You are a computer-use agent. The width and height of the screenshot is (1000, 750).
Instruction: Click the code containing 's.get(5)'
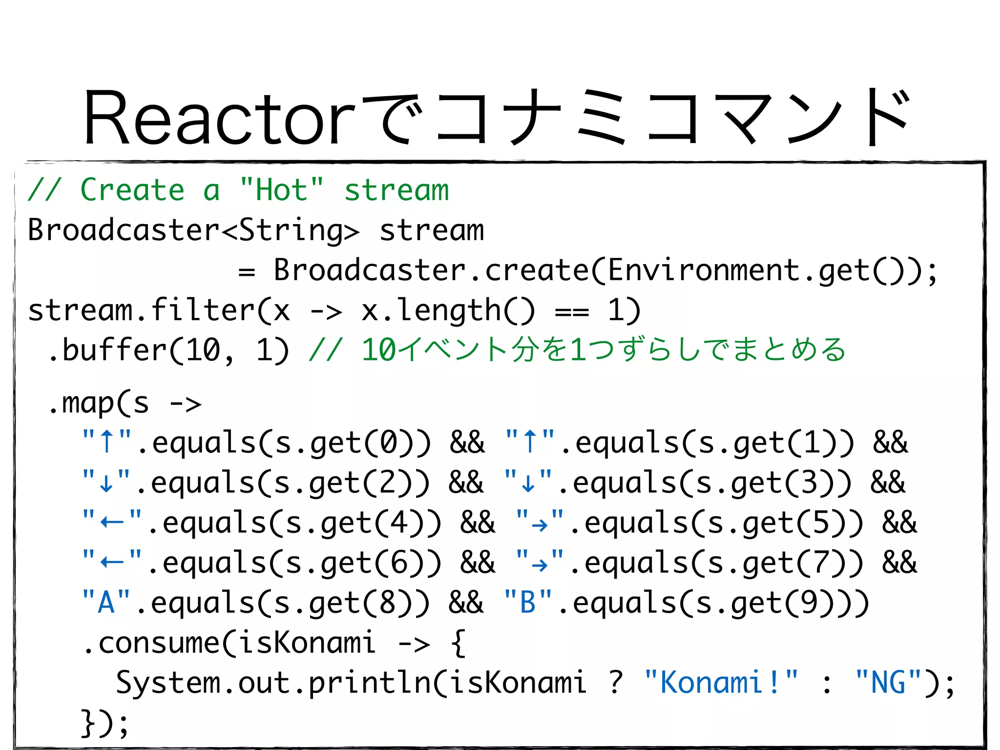[690, 523]
